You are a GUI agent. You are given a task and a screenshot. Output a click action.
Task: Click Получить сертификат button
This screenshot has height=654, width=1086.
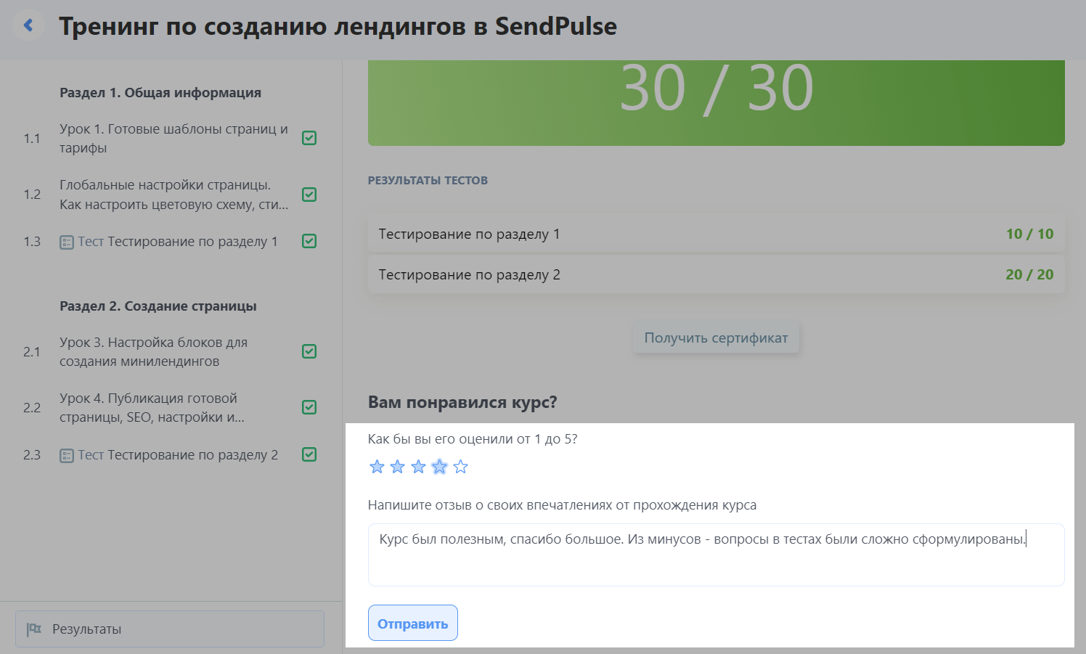(716, 338)
